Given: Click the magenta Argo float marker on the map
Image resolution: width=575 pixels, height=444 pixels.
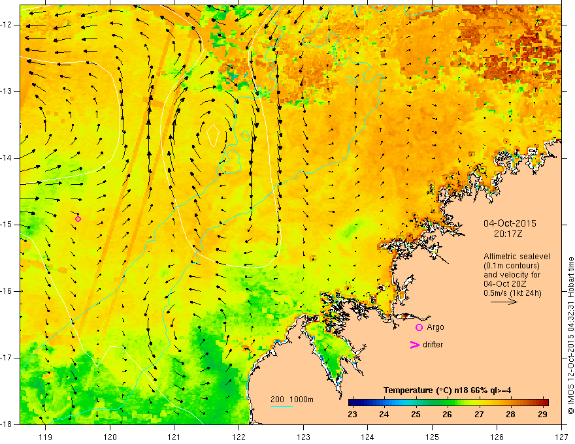Looking at the screenshot, I should coord(78,219).
